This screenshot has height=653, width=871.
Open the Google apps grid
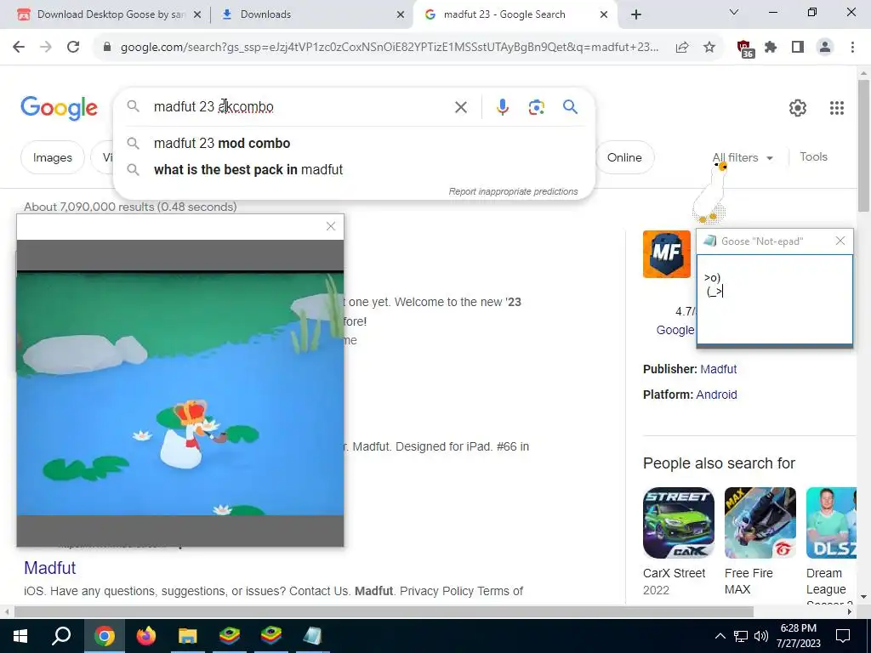tap(837, 108)
